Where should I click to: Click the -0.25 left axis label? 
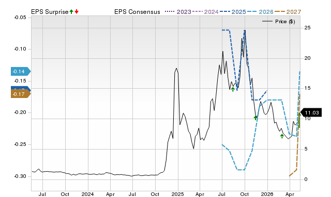[20, 144]
